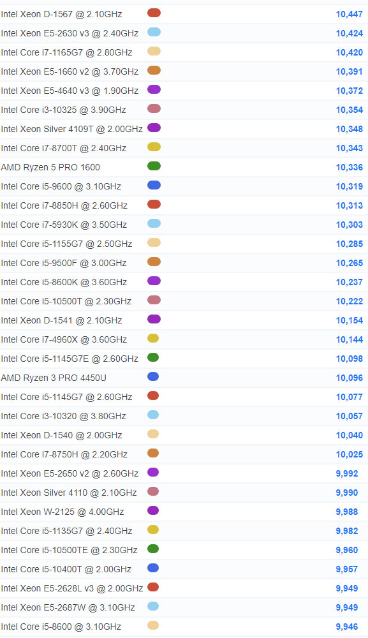Click score 10,144 for Core i7-4960X

[350, 339]
